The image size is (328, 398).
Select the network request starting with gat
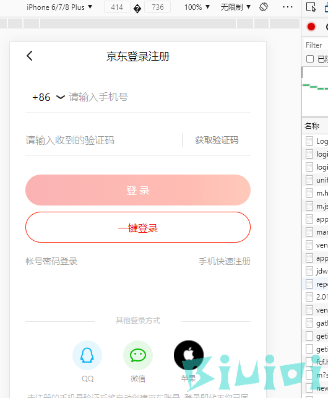point(315,323)
